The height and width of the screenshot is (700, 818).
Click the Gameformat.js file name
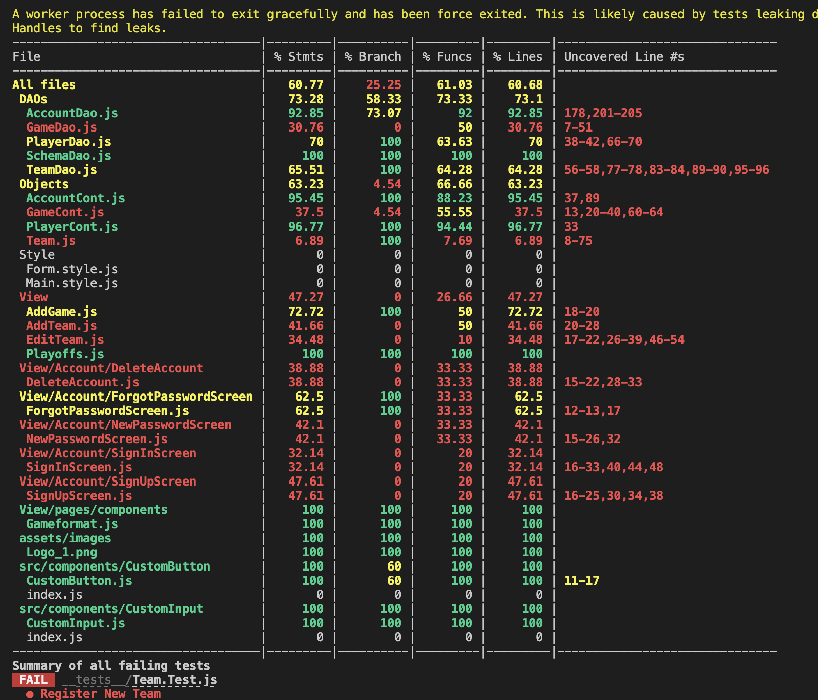(x=72, y=524)
